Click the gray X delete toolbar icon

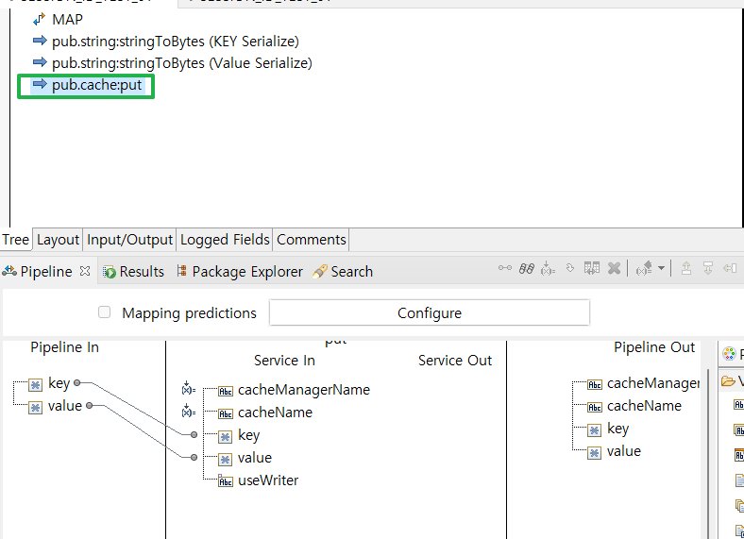614,269
